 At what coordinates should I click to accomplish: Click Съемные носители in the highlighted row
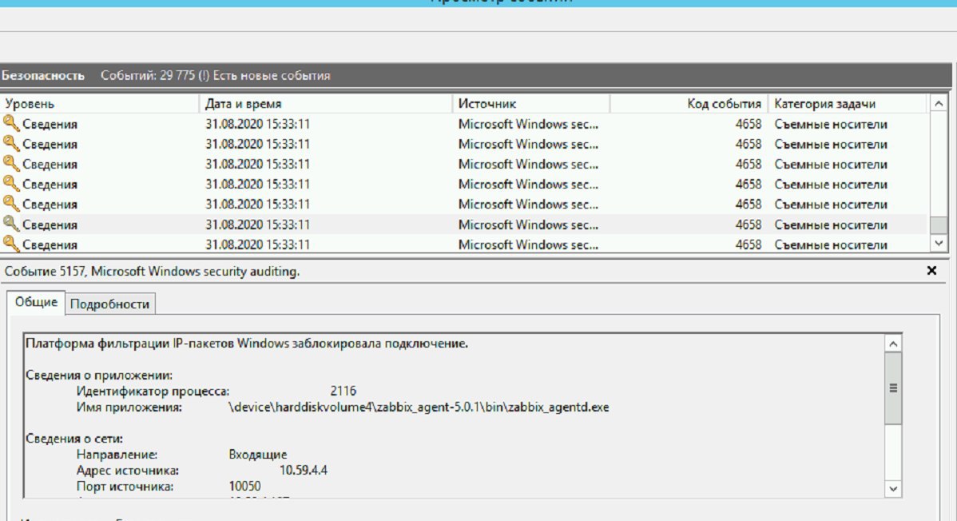coord(831,225)
